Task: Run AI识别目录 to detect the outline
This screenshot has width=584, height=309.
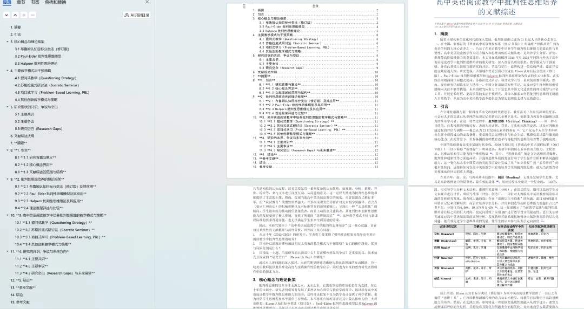Action: tap(137, 15)
